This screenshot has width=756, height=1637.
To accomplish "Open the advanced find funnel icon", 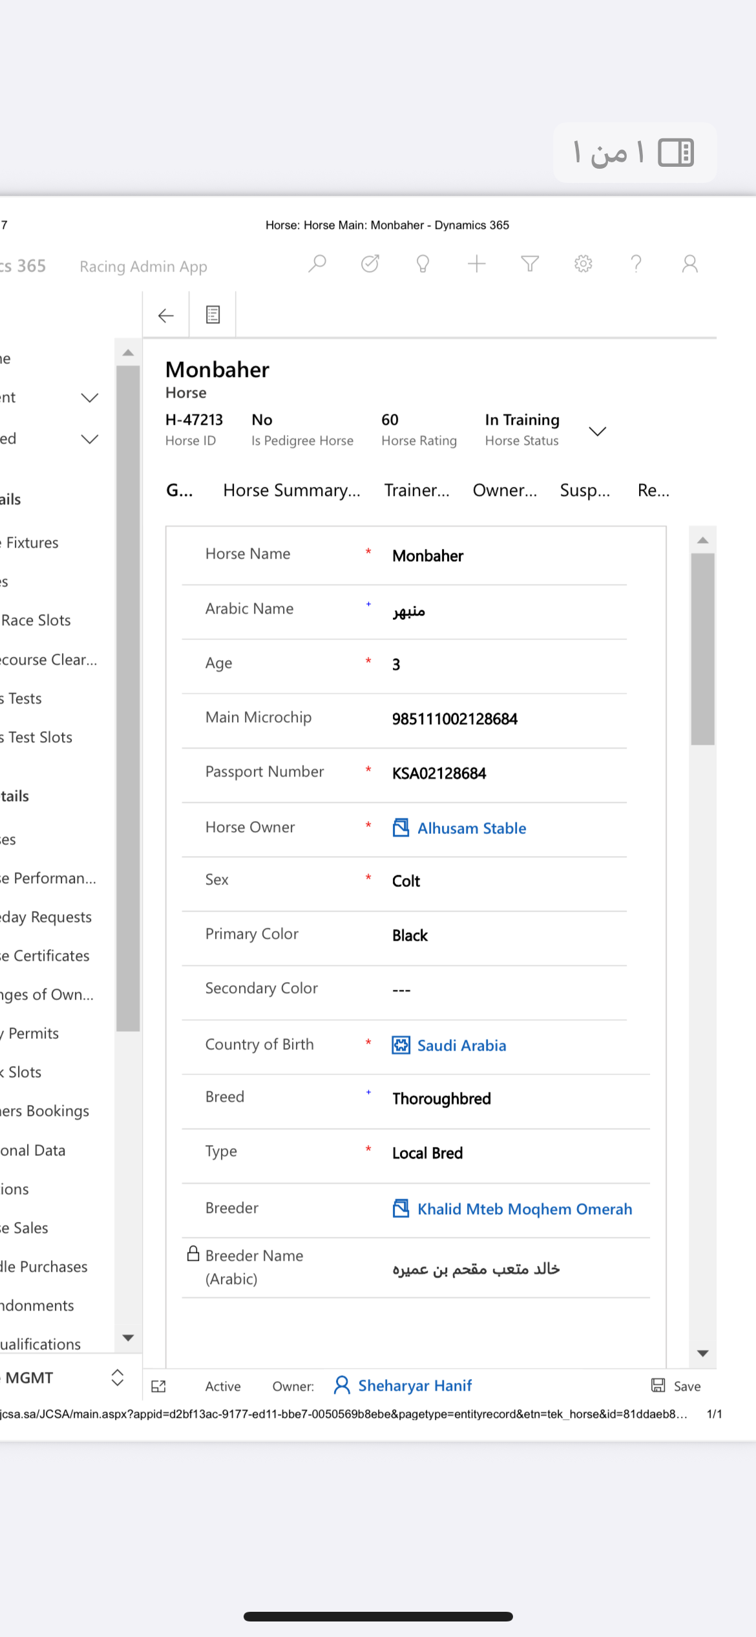I will coord(530,264).
